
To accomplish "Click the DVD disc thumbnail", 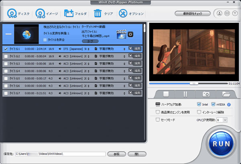I will (27, 34).
